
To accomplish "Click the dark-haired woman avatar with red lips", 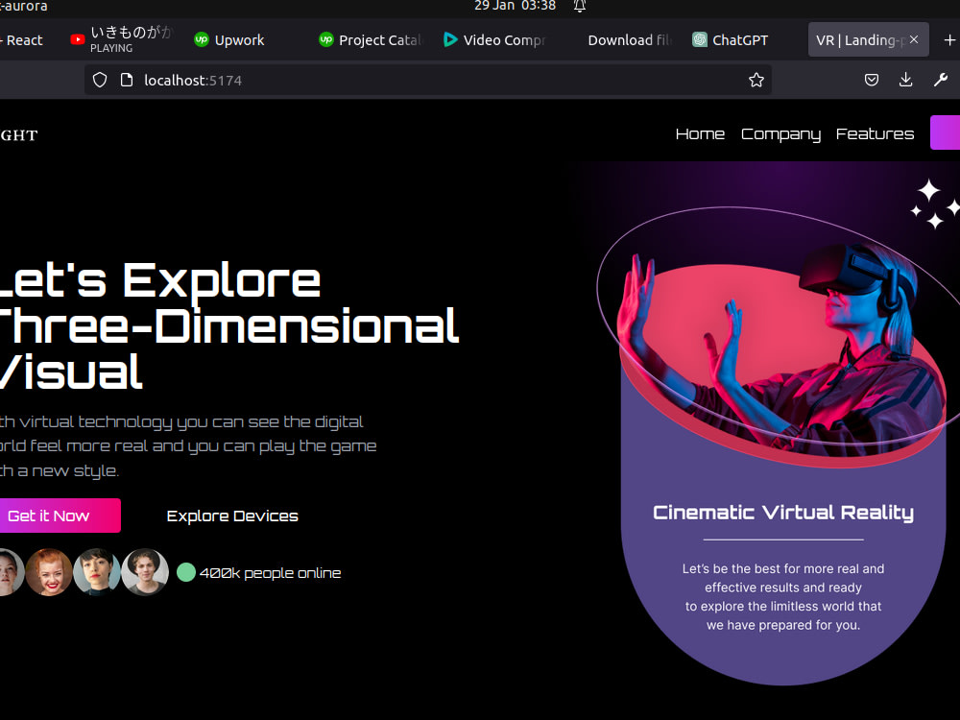I will [x=97, y=572].
